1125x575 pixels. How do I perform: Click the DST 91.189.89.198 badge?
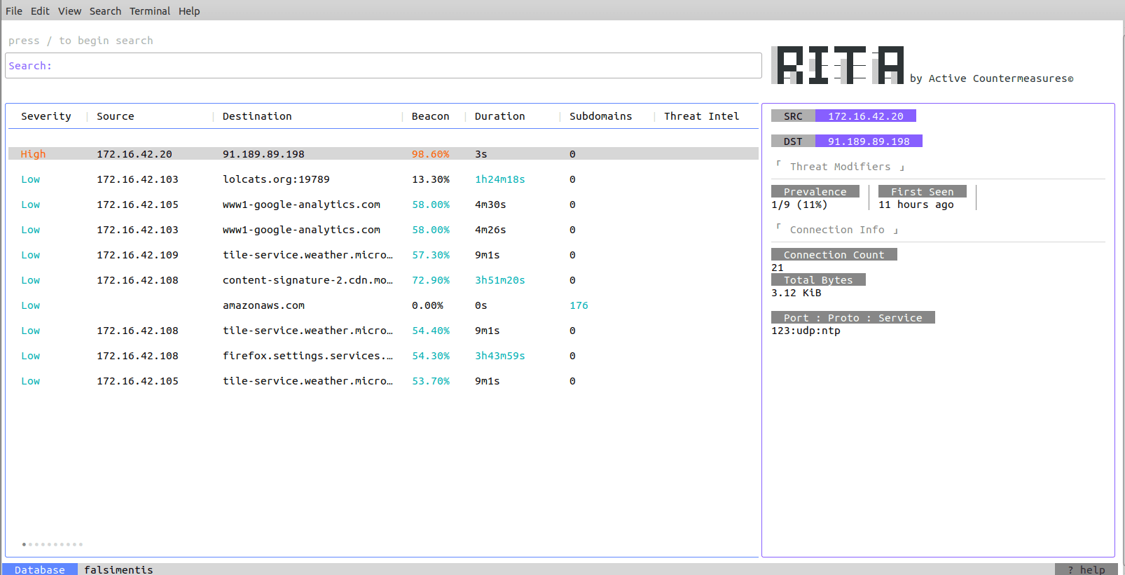[847, 141]
